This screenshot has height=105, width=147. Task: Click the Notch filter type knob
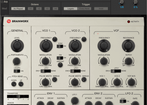pos(128,61)
